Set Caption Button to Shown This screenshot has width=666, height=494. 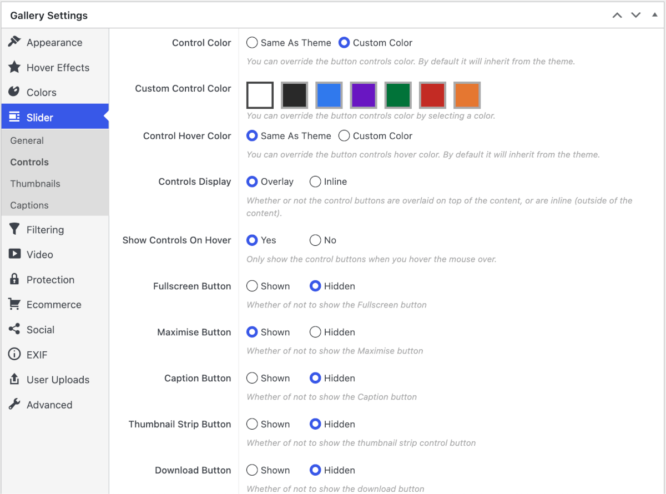[x=252, y=378]
